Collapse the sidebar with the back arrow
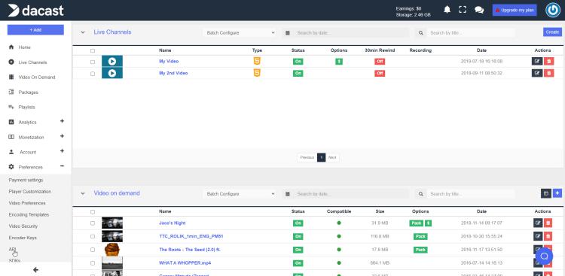The width and height of the screenshot is (565, 276). point(35,270)
